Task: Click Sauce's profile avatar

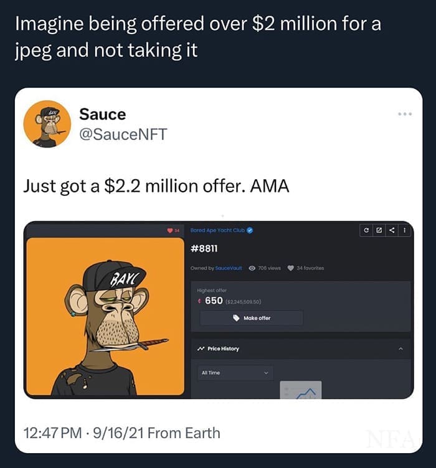Action: click(x=47, y=124)
